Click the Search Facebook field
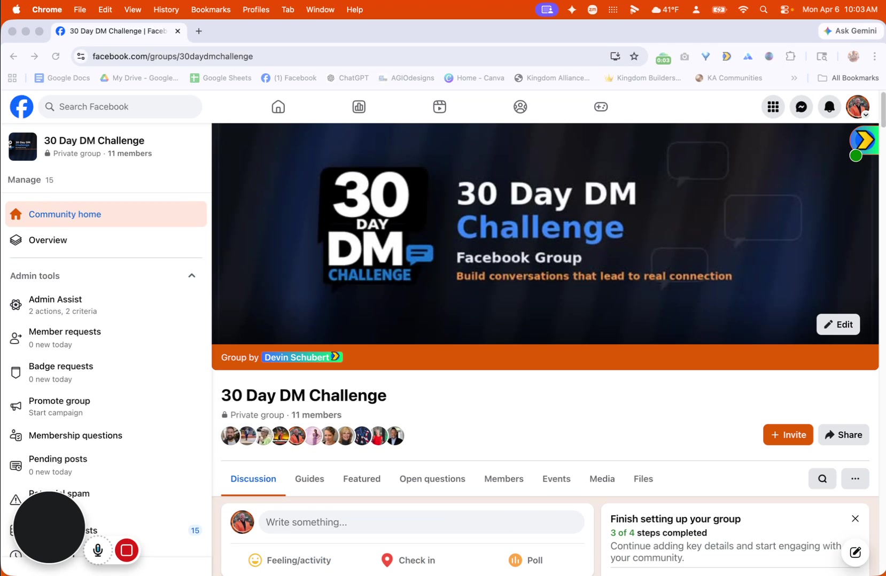Screen dimensions: 886x576 pyautogui.click(x=120, y=107)
